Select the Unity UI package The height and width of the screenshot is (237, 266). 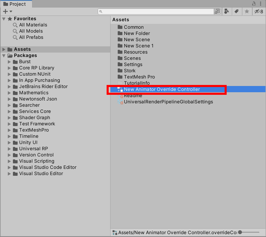click(x=28, y=142)
